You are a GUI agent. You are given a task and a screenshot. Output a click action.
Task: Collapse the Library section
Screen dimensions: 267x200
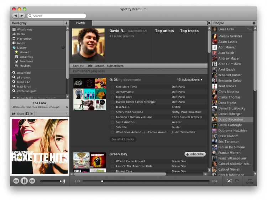[x=63, y=48]
